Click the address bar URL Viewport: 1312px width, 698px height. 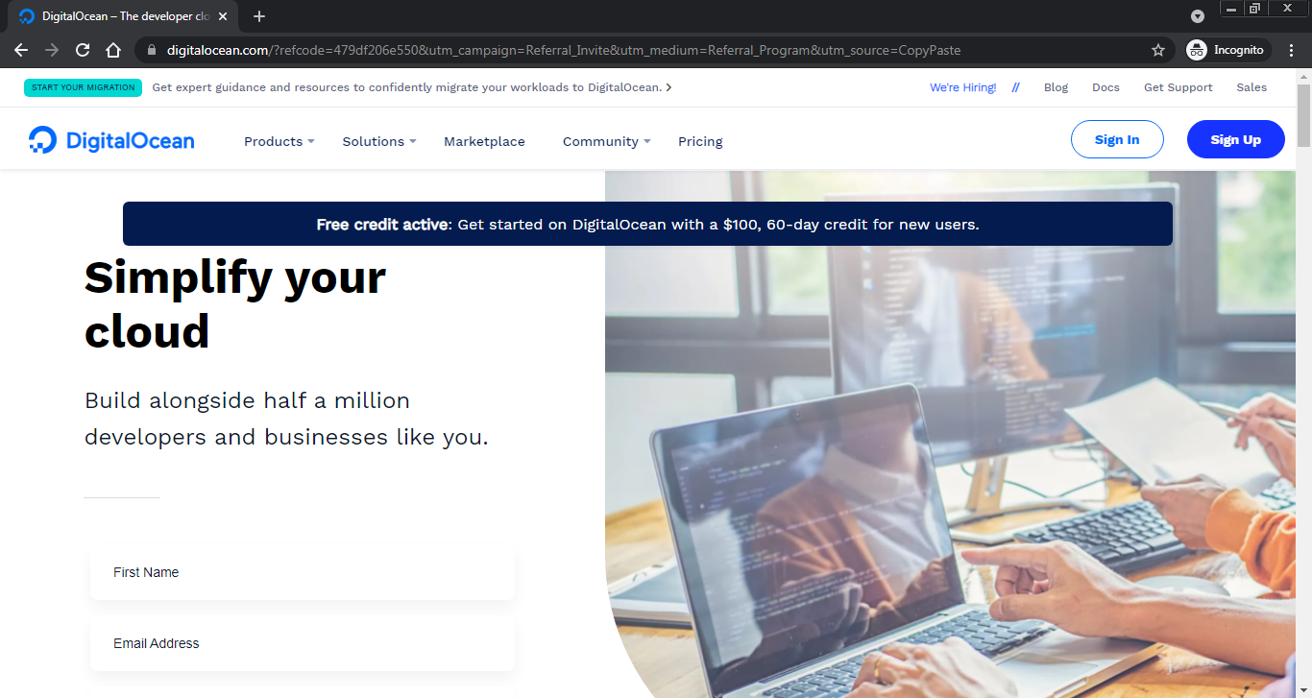coord(563,50)
